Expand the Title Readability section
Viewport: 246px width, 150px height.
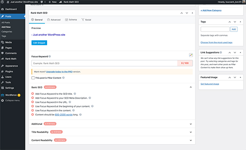191,132
